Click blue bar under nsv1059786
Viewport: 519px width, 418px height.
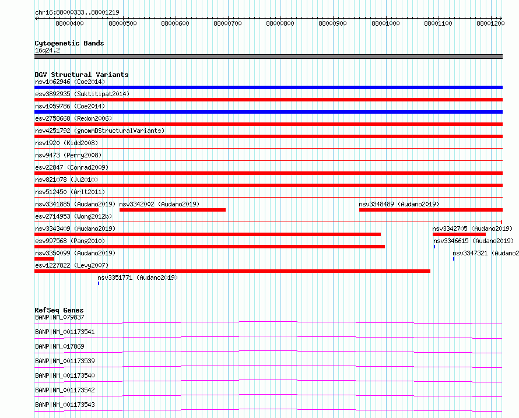[268, 112]
